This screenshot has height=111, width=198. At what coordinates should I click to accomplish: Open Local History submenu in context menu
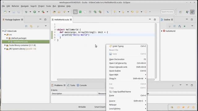[127, 109]
